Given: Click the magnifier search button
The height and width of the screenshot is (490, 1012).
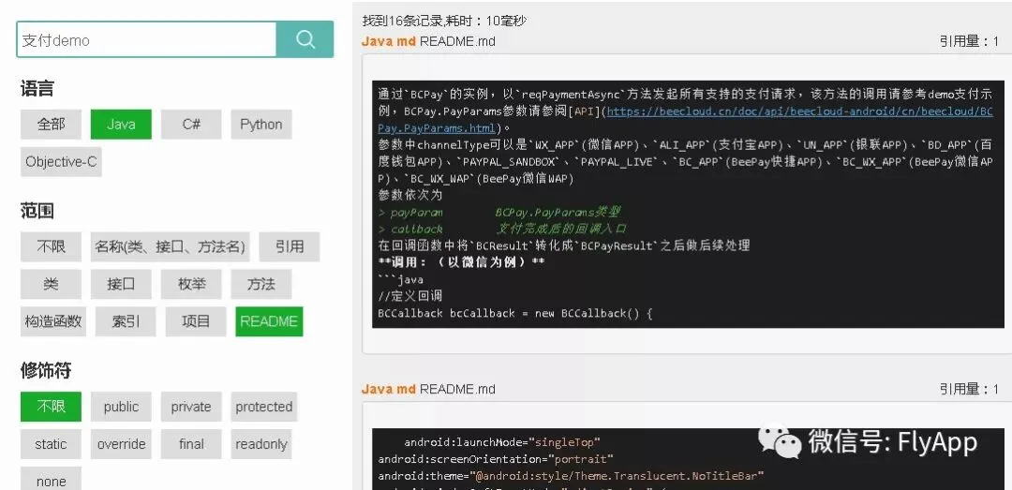Looking at the screenshot, I should coord(305,39).
